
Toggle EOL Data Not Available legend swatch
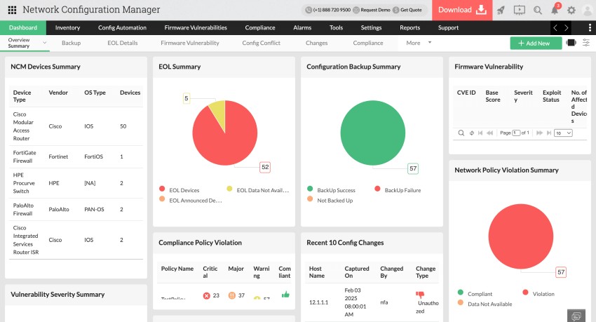229,189
